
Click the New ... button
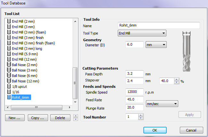15,118
